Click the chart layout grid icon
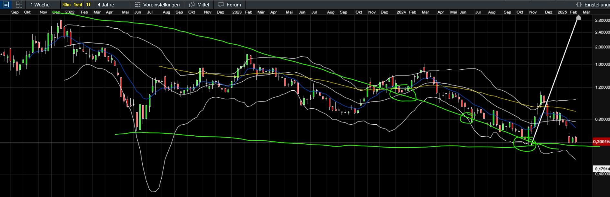This screenshot has width=610, height=197. (x=19, y=4)
